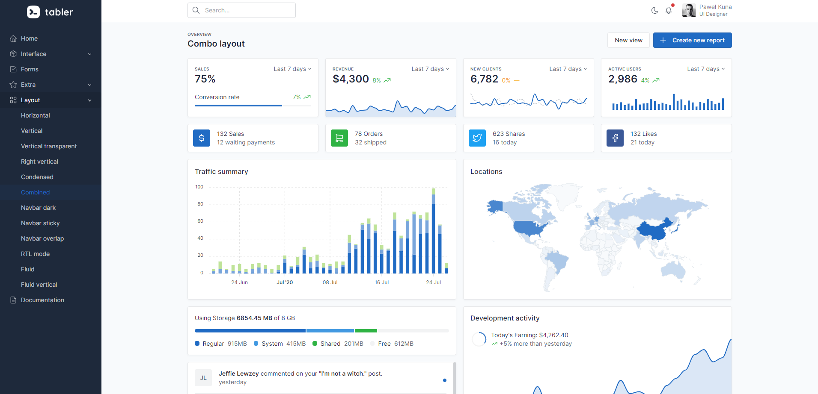Click Paweł Kuna's avatar picture

(689, 10)
